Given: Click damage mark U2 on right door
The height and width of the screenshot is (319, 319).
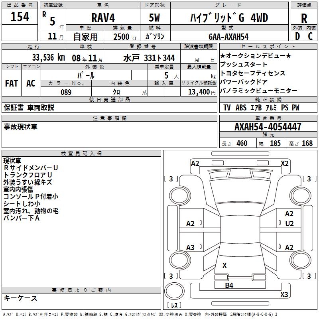Looking at the screenshot, I should click(x=289, y=224).
